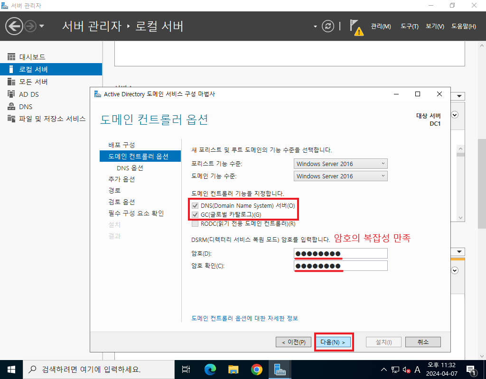
Task: Switch to Server Manager taskbar icon
Action: click(x=280, y=370)
